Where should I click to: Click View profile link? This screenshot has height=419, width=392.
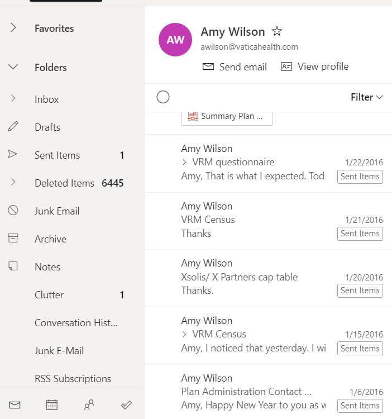314,66
